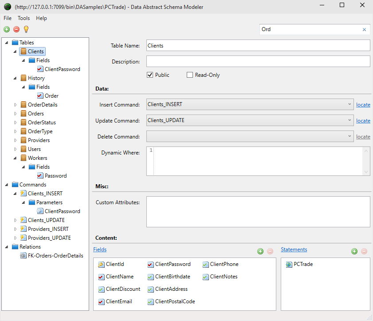Expand the Providers table node
Viewport: 373px width, 321px height.
coord(16,140)
